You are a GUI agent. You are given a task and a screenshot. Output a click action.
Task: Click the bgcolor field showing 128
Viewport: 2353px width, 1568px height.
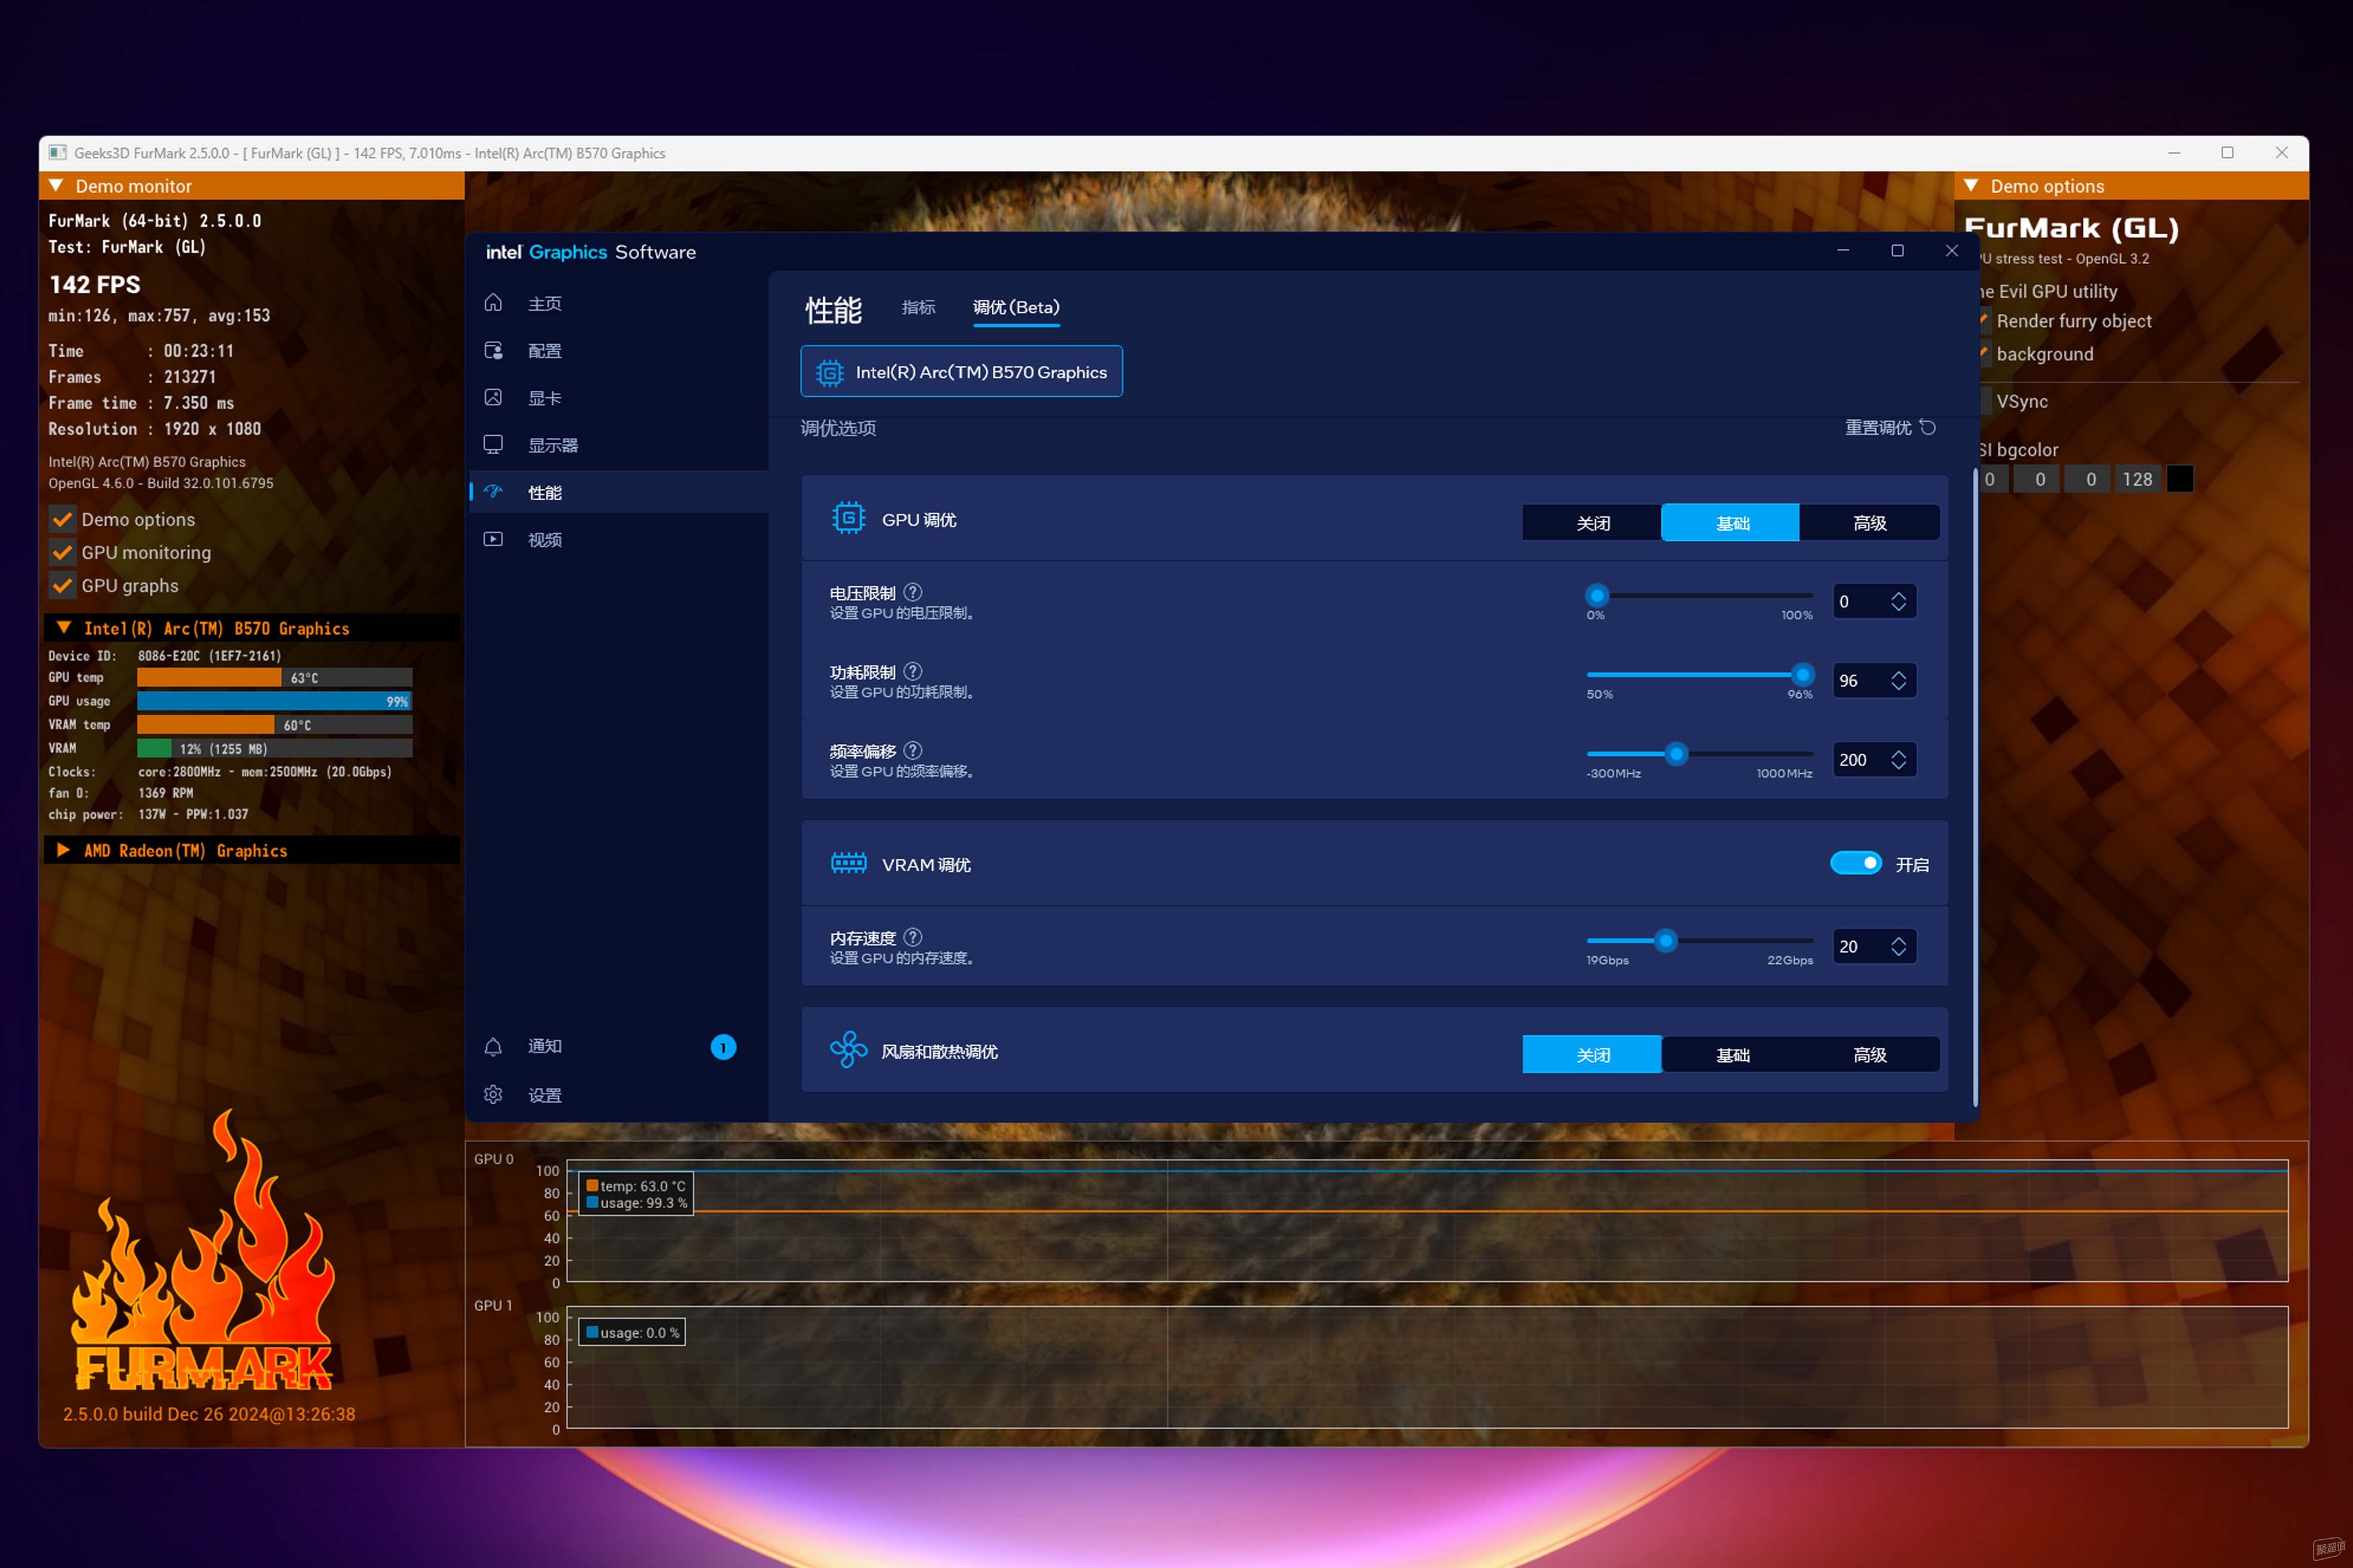click(x=2137, y=479)
